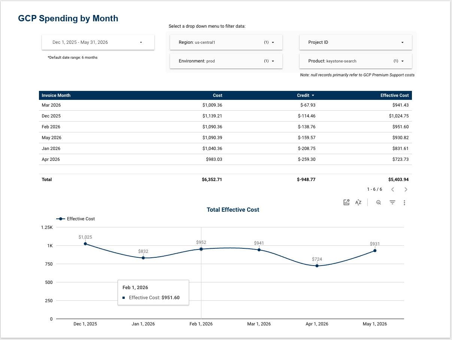This screenshot has width=452, height=340.
Task: Click the cost value $1,139.21
Action: (212, 116)
